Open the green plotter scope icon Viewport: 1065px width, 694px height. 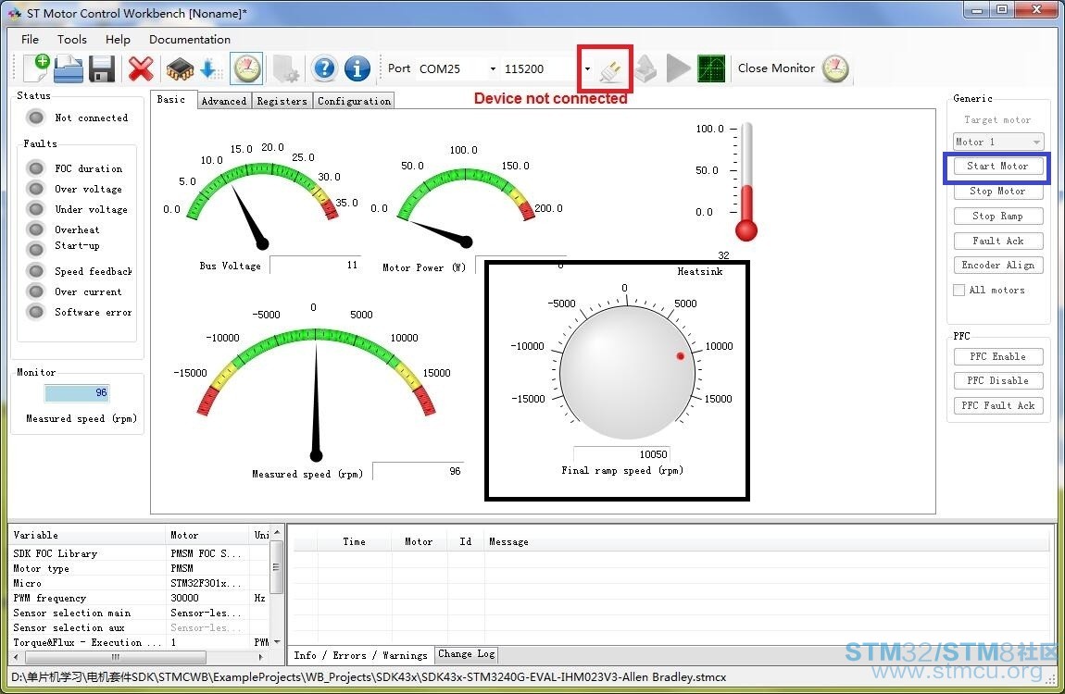tap(711, 68)
